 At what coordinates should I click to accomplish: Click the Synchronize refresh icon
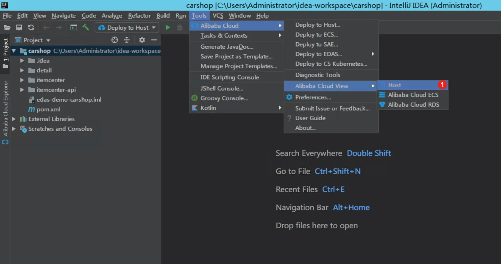(x=31, y=28)
